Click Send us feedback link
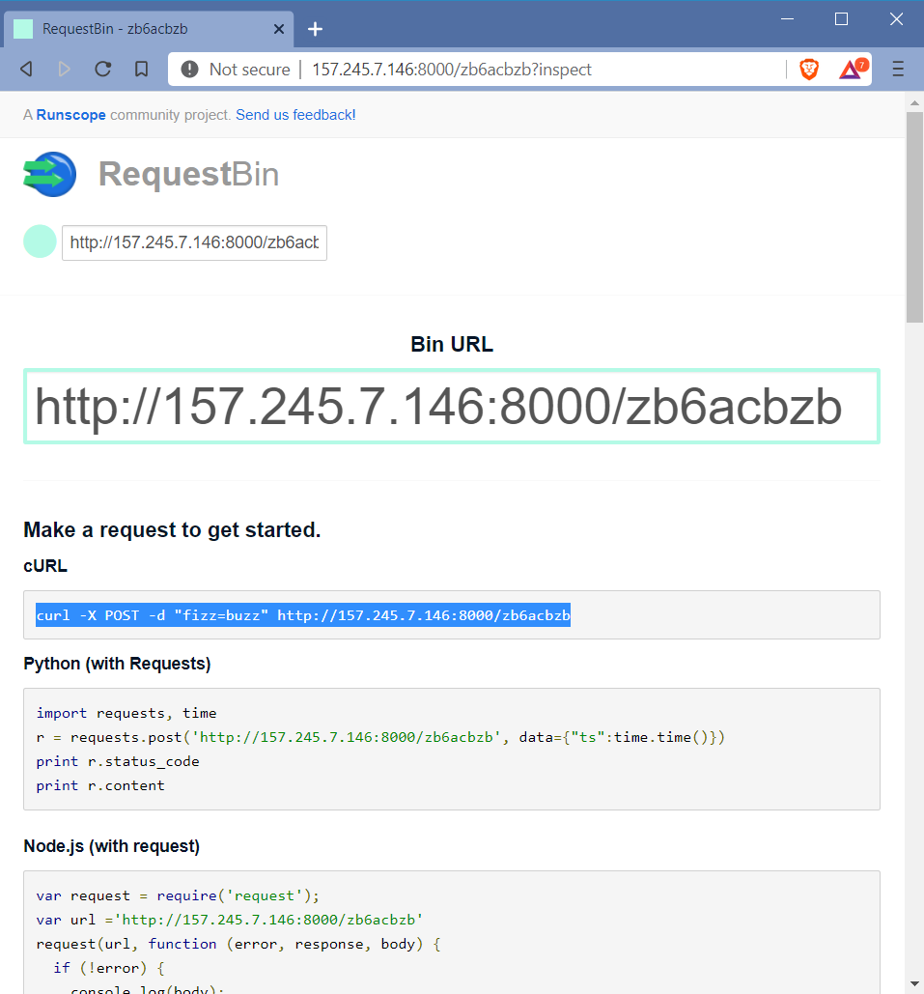This screenshot has width=924, height=994. (295, 115)
